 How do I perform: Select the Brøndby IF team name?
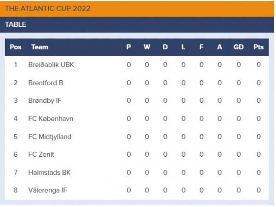(x=45, y=101)
